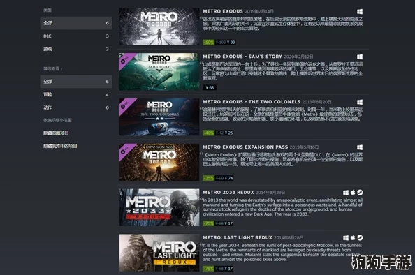This screenshot has width=415, height=275.
Task: Open Metro Exodus - Sam's Story title
Action: 242,57
